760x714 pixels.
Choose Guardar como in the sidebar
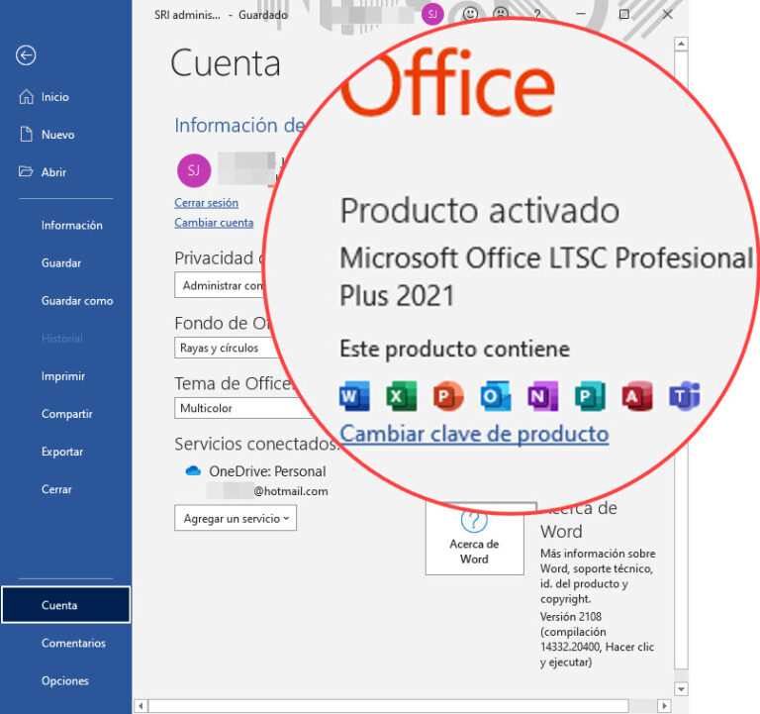click(x=77, y=301)
